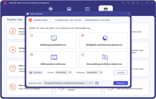The height and width of the screenshot is (99, 156).
Task: Open the feedback chat icon
Action: point(133,3)
